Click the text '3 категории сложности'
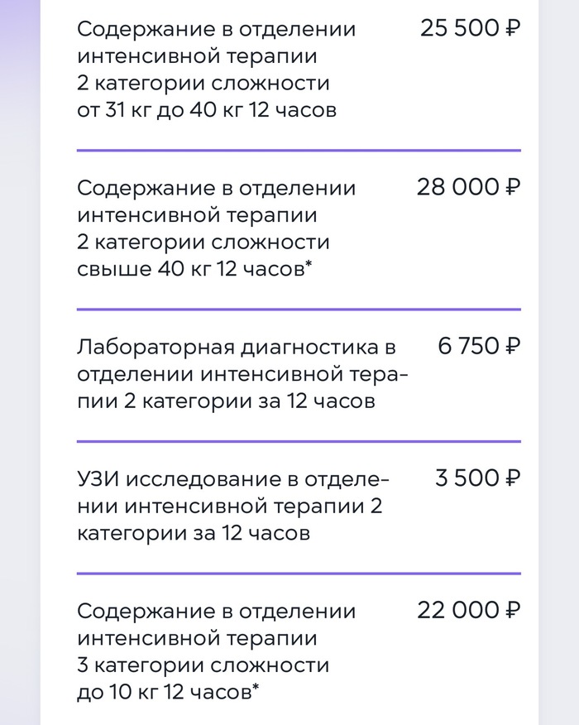Viewport: 579px width, 725px height. (x=203, y=665)
